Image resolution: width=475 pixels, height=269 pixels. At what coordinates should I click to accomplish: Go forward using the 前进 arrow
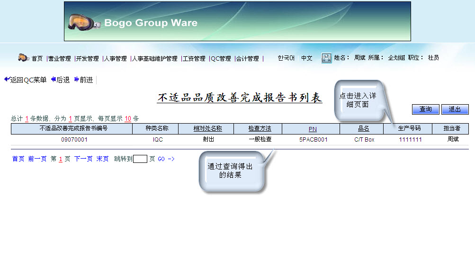(77, 80)
